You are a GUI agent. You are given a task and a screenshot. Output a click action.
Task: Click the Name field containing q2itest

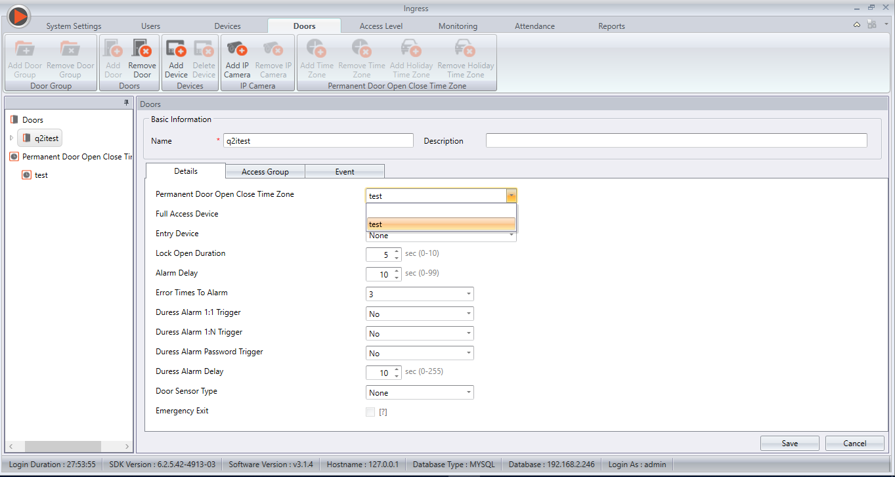tap(318, 140)
